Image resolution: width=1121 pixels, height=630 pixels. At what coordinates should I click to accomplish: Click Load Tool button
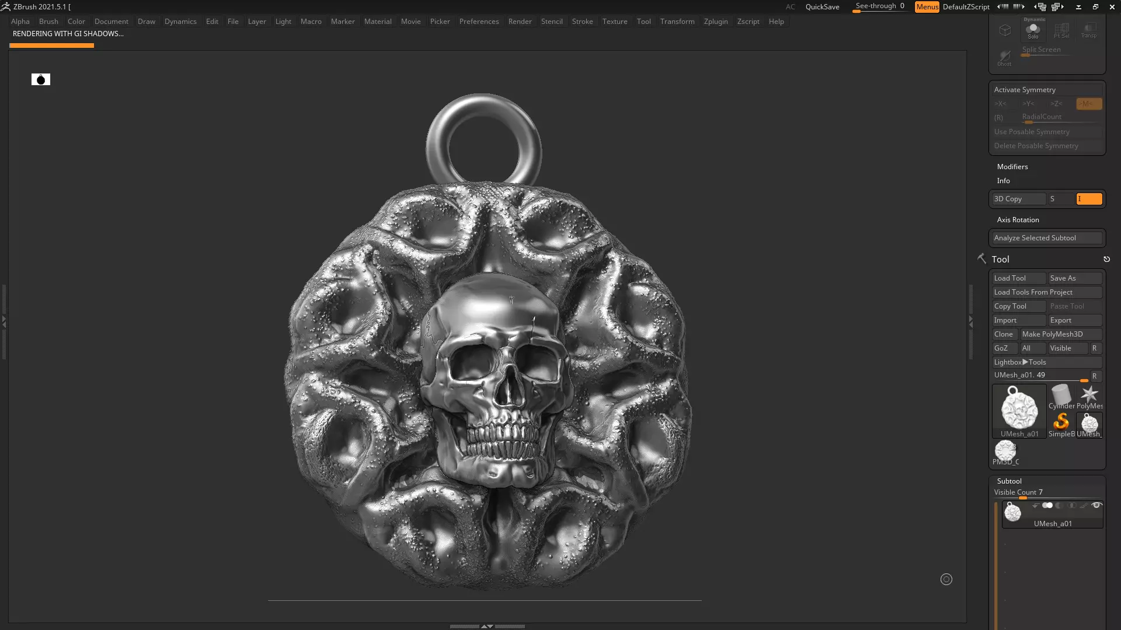click(x=1019, y=278)
